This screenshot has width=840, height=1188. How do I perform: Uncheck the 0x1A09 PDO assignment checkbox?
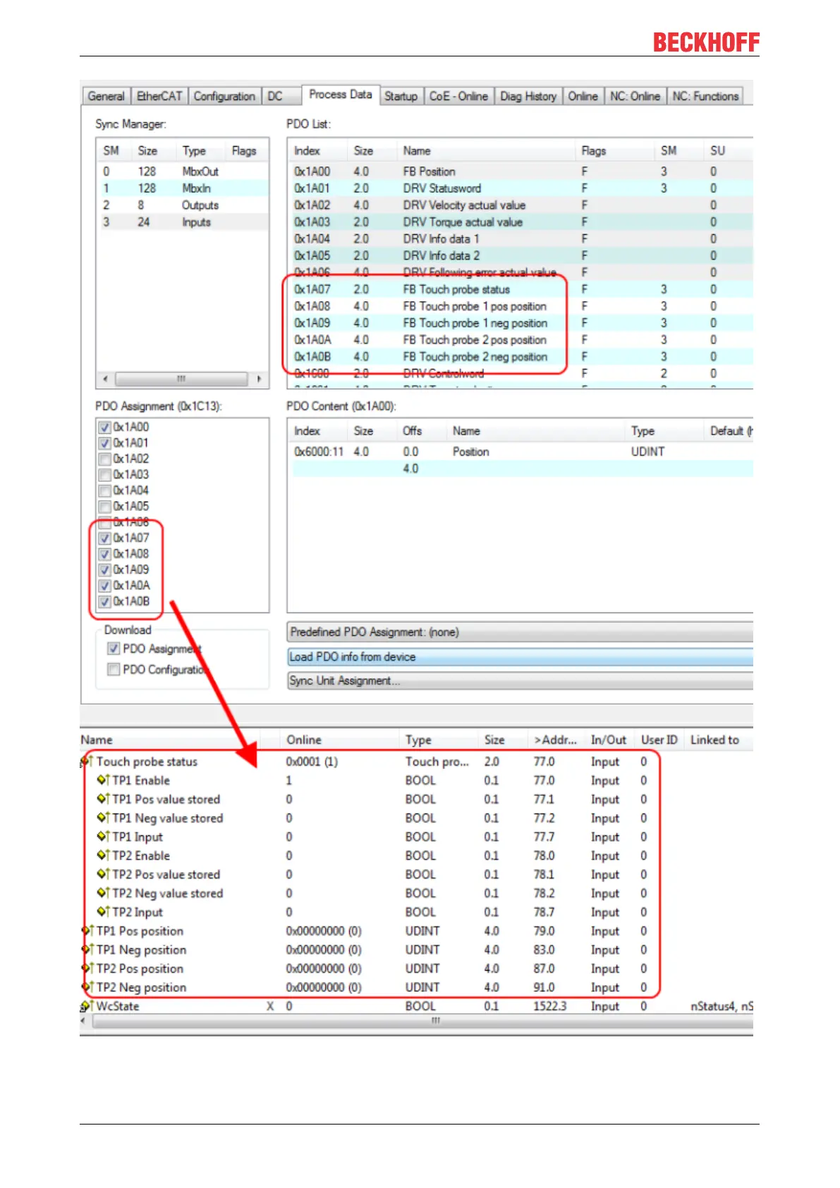pyautogui.click(x=105, y=570)
